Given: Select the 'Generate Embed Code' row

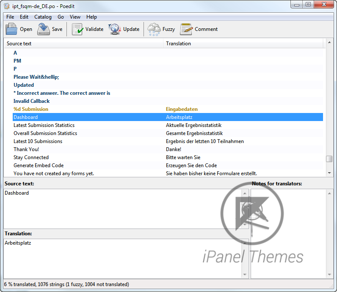Looking at the screenshot, I should pyautogui.click(x=168, y=165).
